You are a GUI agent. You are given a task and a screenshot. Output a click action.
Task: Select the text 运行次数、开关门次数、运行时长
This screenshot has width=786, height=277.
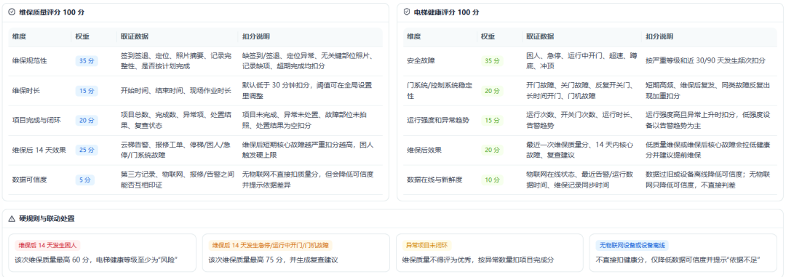point(579,115)
